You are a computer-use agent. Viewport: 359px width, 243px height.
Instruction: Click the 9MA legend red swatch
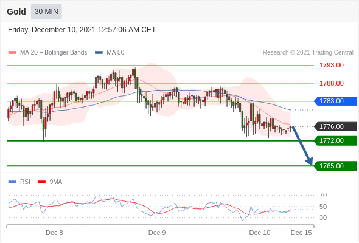pyautogui.click(x=41, y=182)
